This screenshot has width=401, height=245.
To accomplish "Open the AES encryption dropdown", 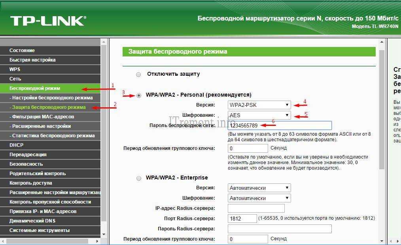I will pos(259,115).
